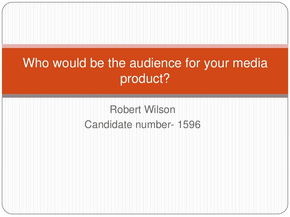Click the candidate number "1596"
This screenshot has height=217, width=290.
coord(189,124)
